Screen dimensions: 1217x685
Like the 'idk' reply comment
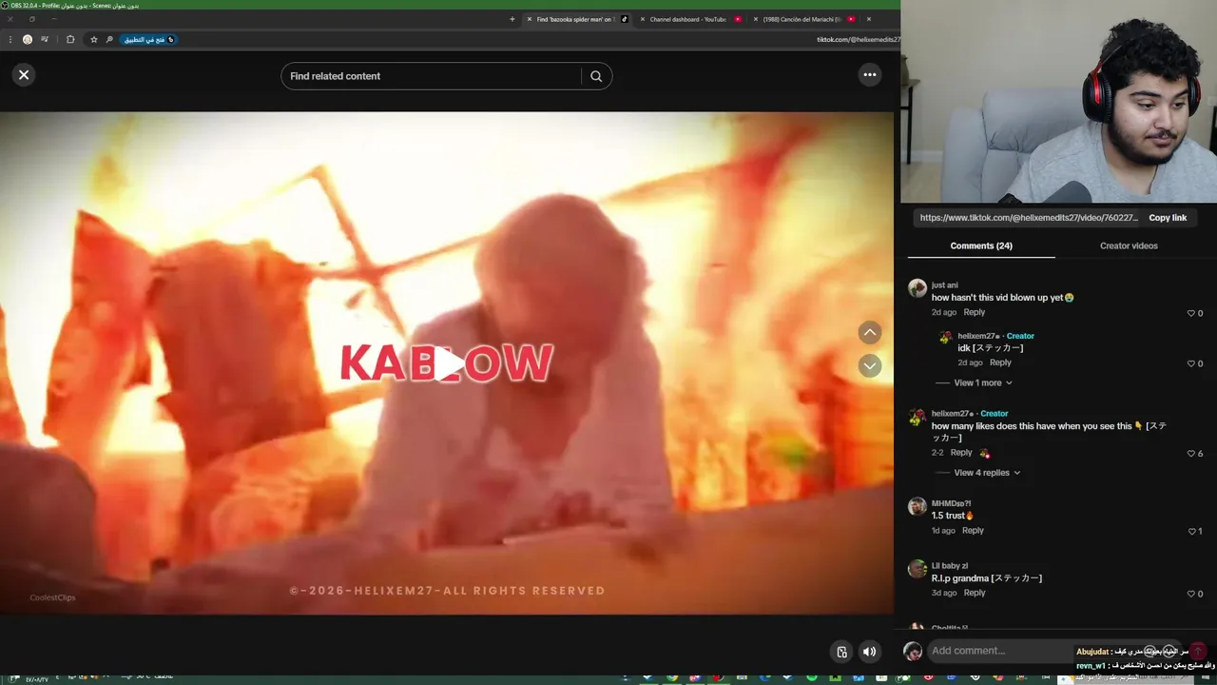1191,363
